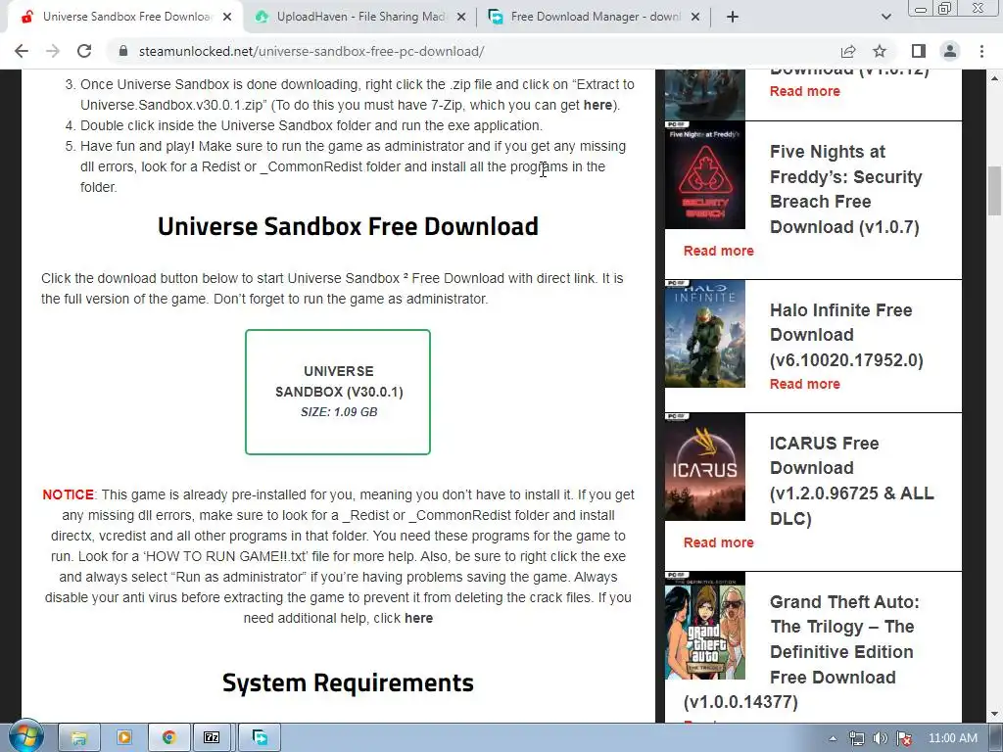Open Free Download Manager taskbar icon
1003x752 pixels.
click(260, 738)
